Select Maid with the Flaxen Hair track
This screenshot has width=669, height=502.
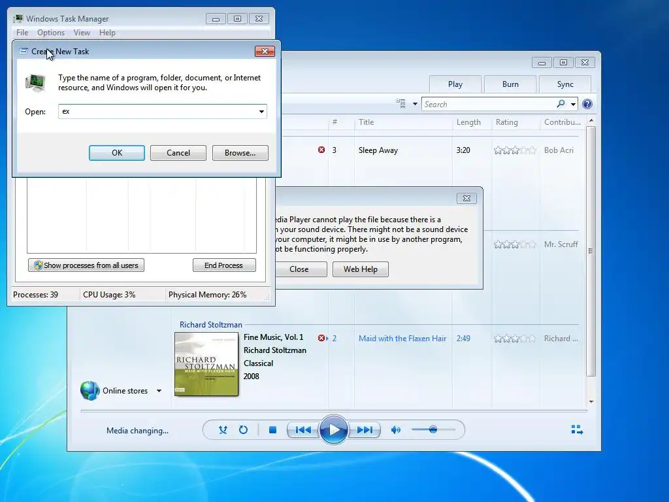click(402, 339)
